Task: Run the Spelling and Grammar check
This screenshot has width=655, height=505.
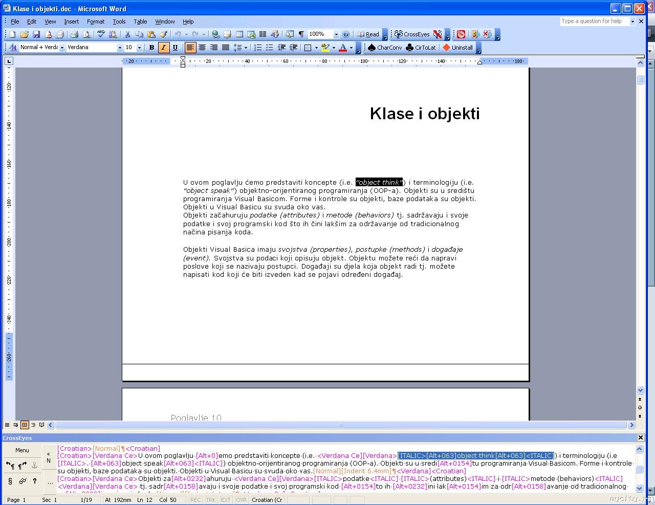Action: tap(101, 34)
